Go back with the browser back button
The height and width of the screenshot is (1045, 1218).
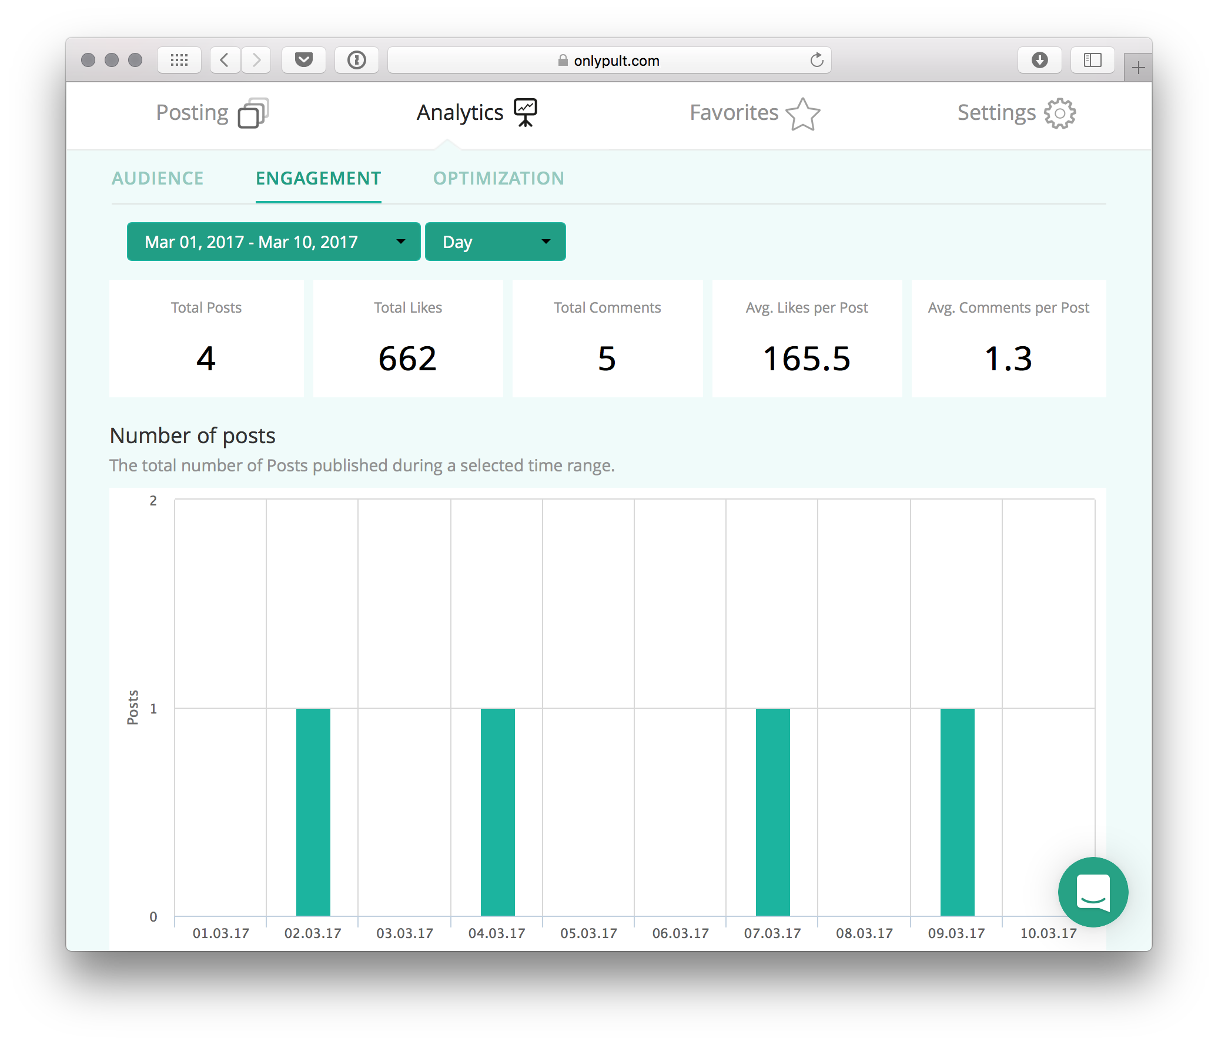pyautogui.click(x=225, y=60)
